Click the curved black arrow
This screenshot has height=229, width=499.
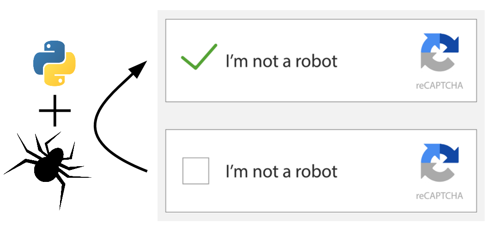click(x=120, y=116)
